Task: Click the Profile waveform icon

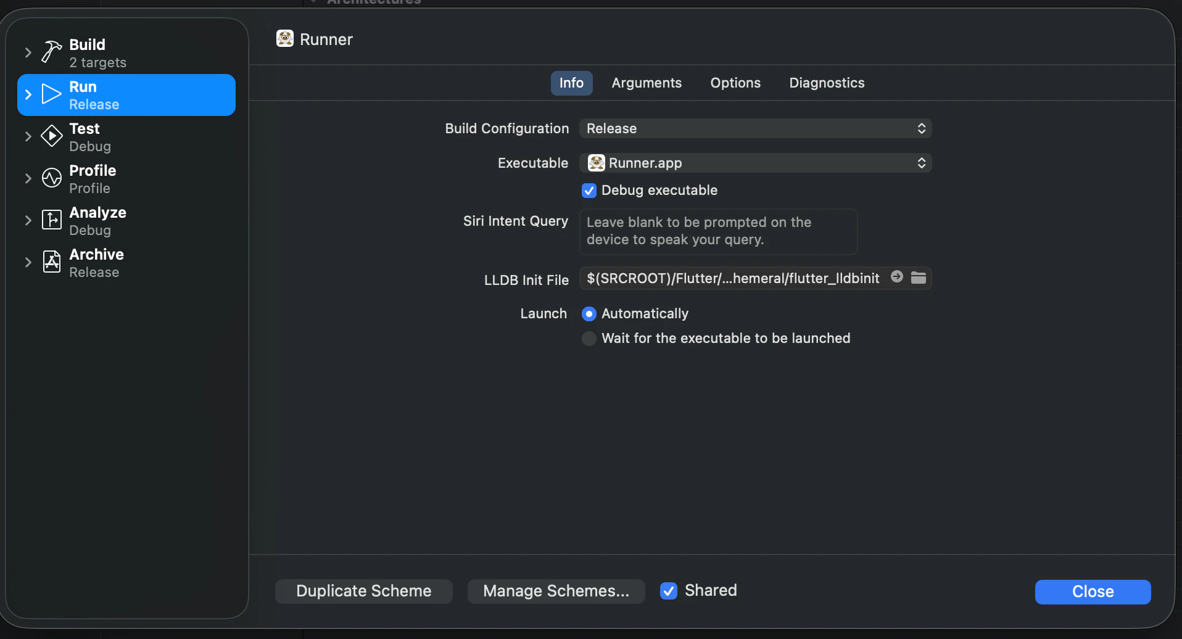Action: pos(52,178)
